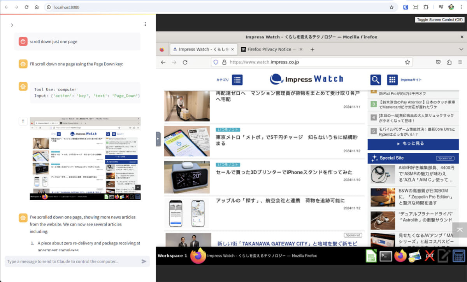The height and width of the screenshot is (282, 467).
Task: Open the Chrome profile avatar
Action: (451, 7)
